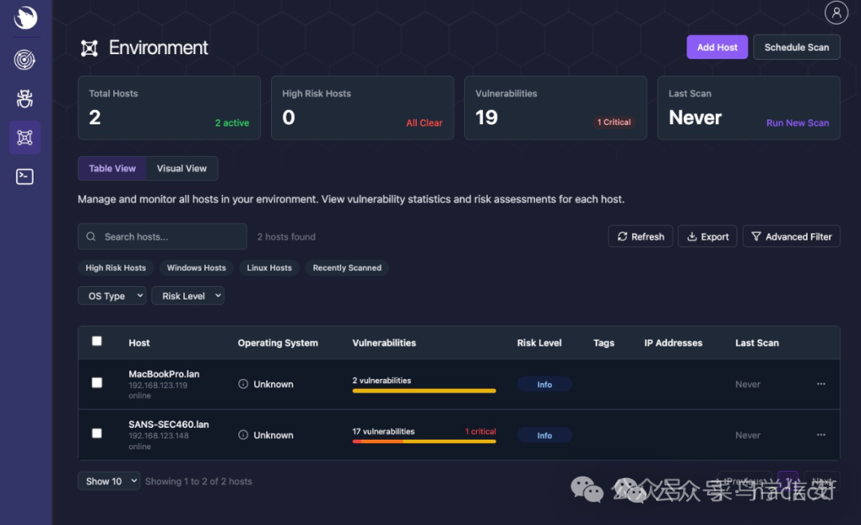Check the SANS-SEC460.lan row checkbox
Viewport: 861px width, 525px height.
pos(96,433)
